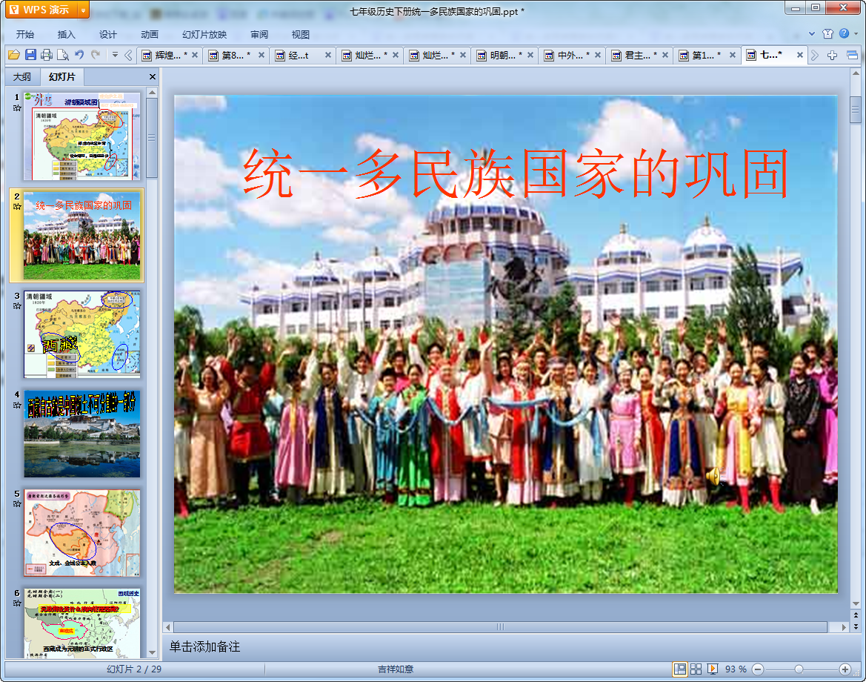Start slideshow from status bar icon

click(713, 669)
